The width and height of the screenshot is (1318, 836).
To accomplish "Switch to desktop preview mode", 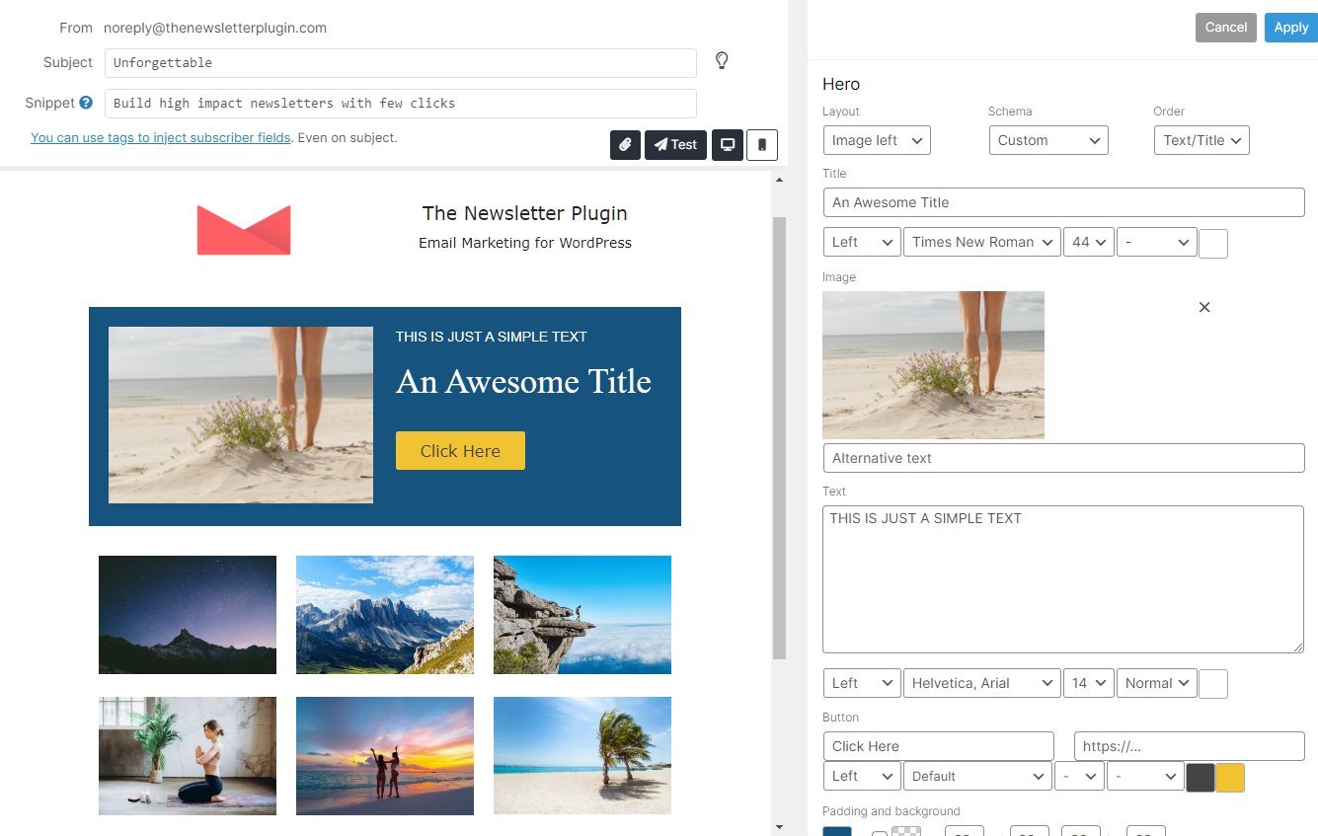I will pyautogui.click(x=728, y=144).
